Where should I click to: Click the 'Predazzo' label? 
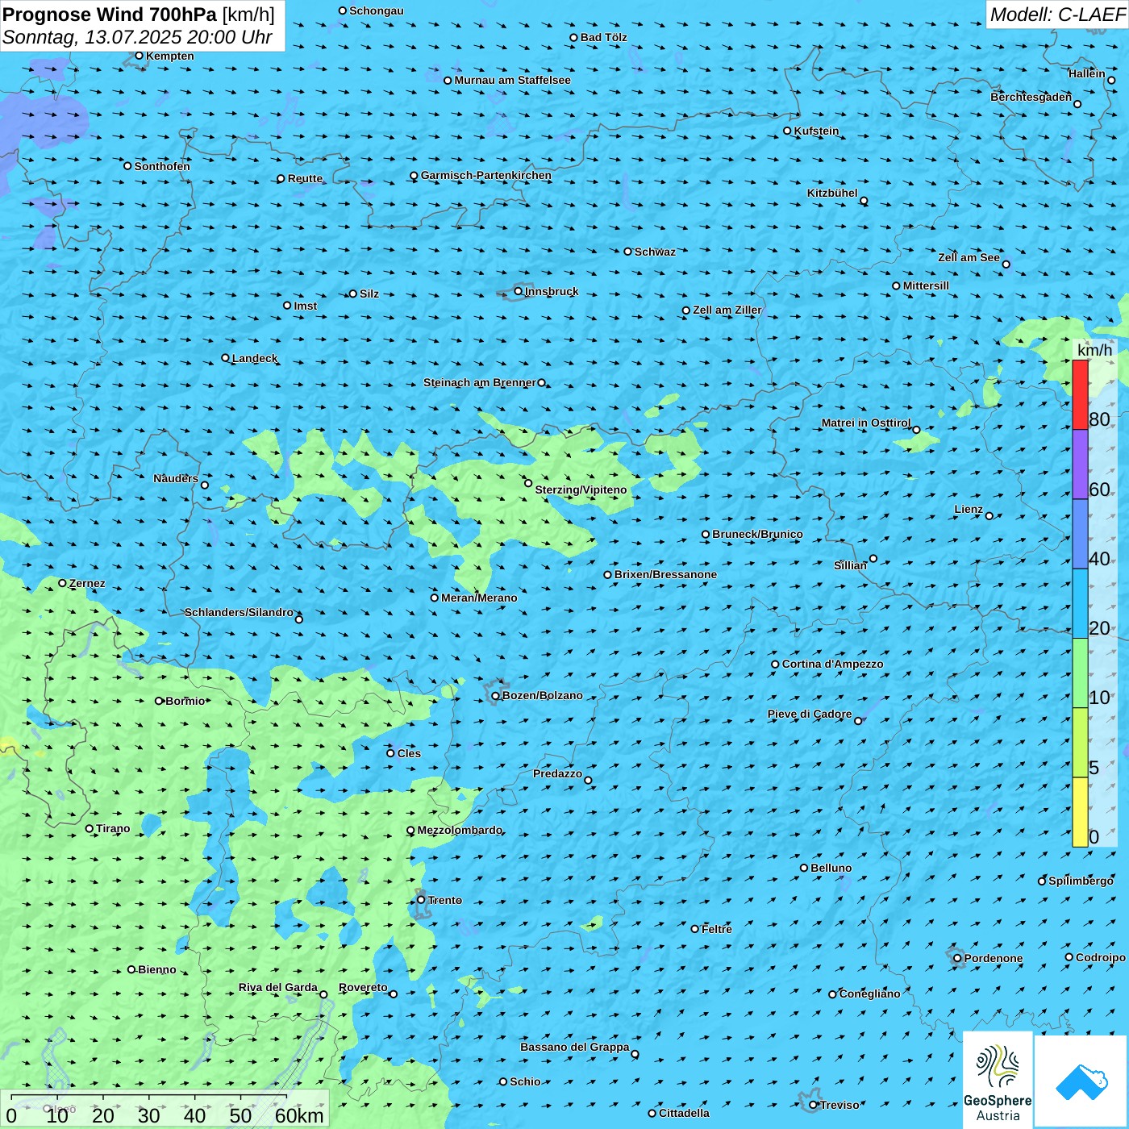click(557, 773)
